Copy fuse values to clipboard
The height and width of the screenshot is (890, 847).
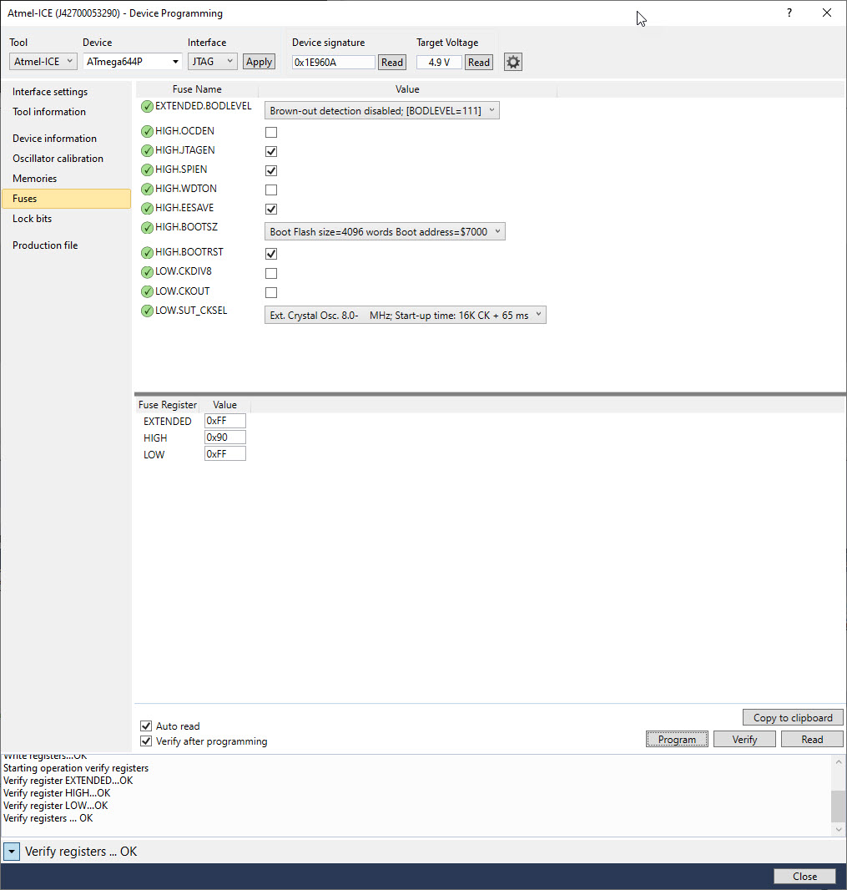click(x=793, y=717)
